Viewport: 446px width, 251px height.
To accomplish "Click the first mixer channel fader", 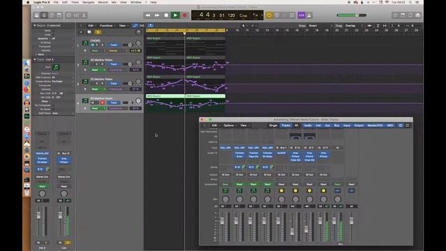I will [x=222, y=220].
